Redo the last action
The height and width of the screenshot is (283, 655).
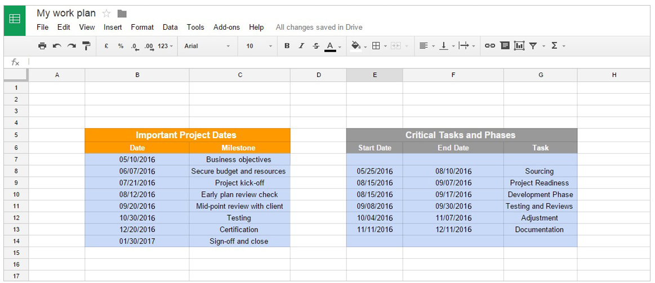(x=72, y=46)
